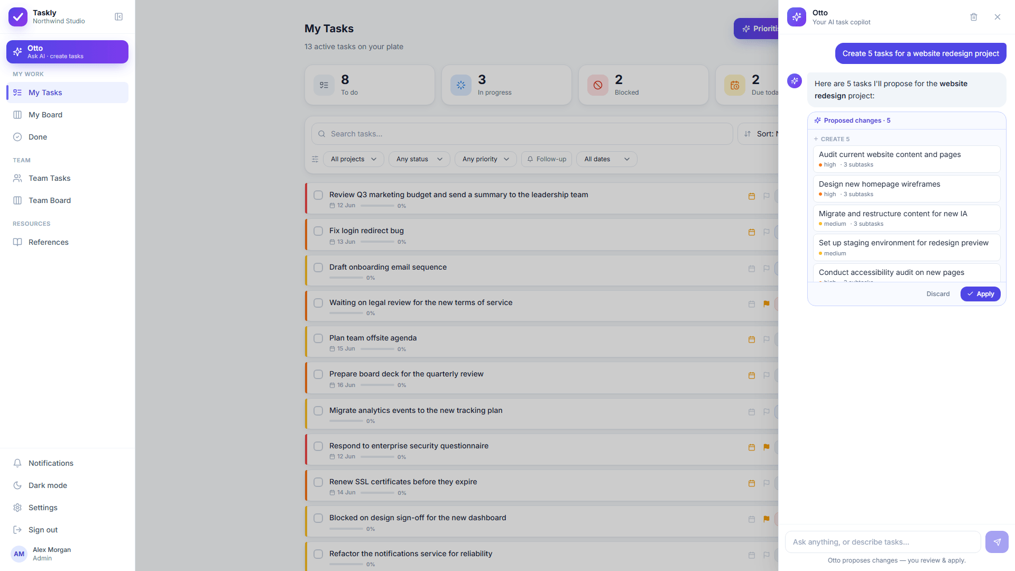This screenshot has height=571, width=1015.
Task: Open My Board view
Action: [x=67, y=115]
